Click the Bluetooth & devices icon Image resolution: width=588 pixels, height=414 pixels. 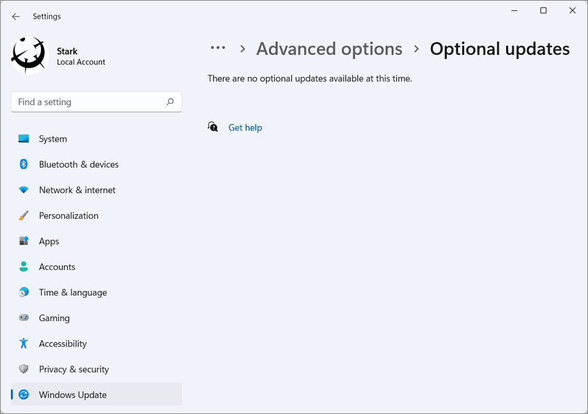point(24,164)
